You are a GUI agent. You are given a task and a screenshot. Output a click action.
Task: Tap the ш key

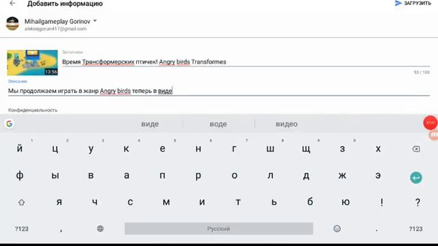coord(270,149)
